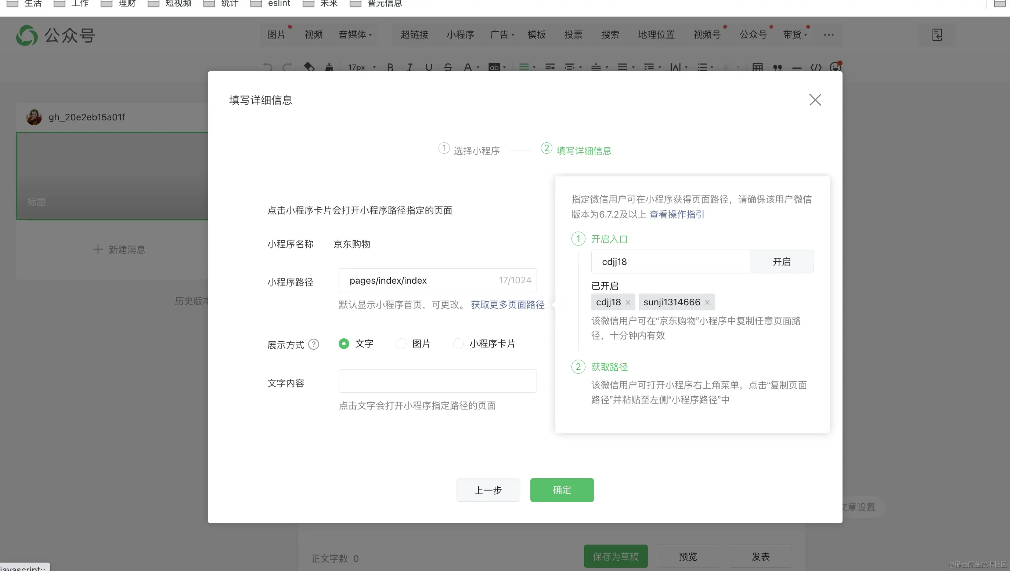Click the 文字内容 empty input field
1010x571 pixels.
pyautogui.click(x=437, y=381)
